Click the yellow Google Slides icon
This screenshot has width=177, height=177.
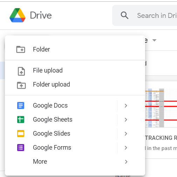click(21, 134)
